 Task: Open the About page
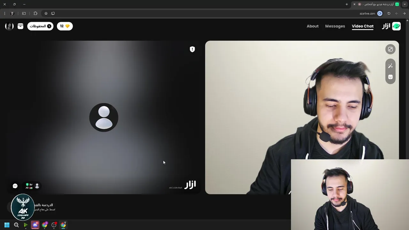[x=313, y=26]
